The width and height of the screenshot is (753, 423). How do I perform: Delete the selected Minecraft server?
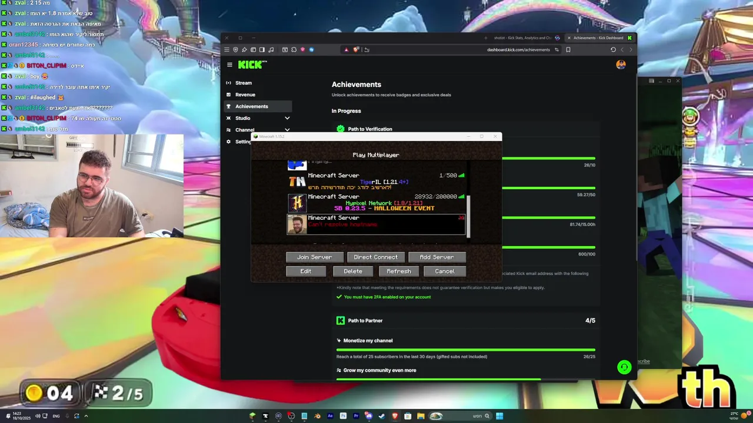tap(353, 271)
